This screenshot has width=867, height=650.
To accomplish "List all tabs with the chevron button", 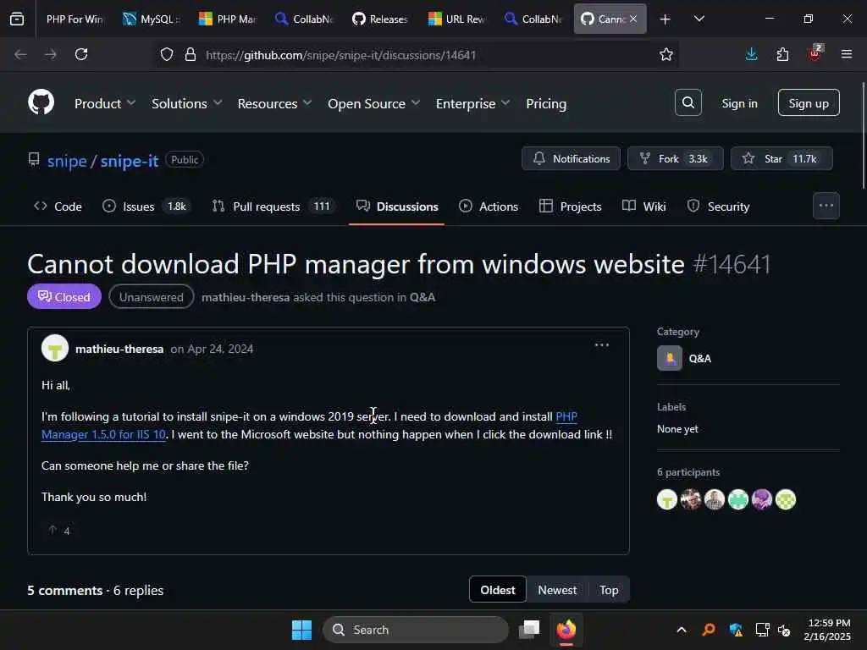I will [x=699, y=19].
